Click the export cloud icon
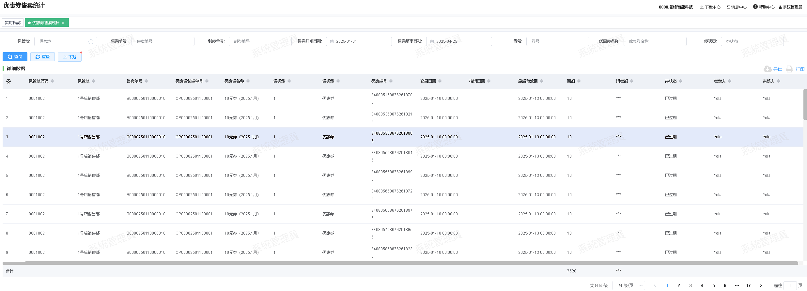 (768, 69)
